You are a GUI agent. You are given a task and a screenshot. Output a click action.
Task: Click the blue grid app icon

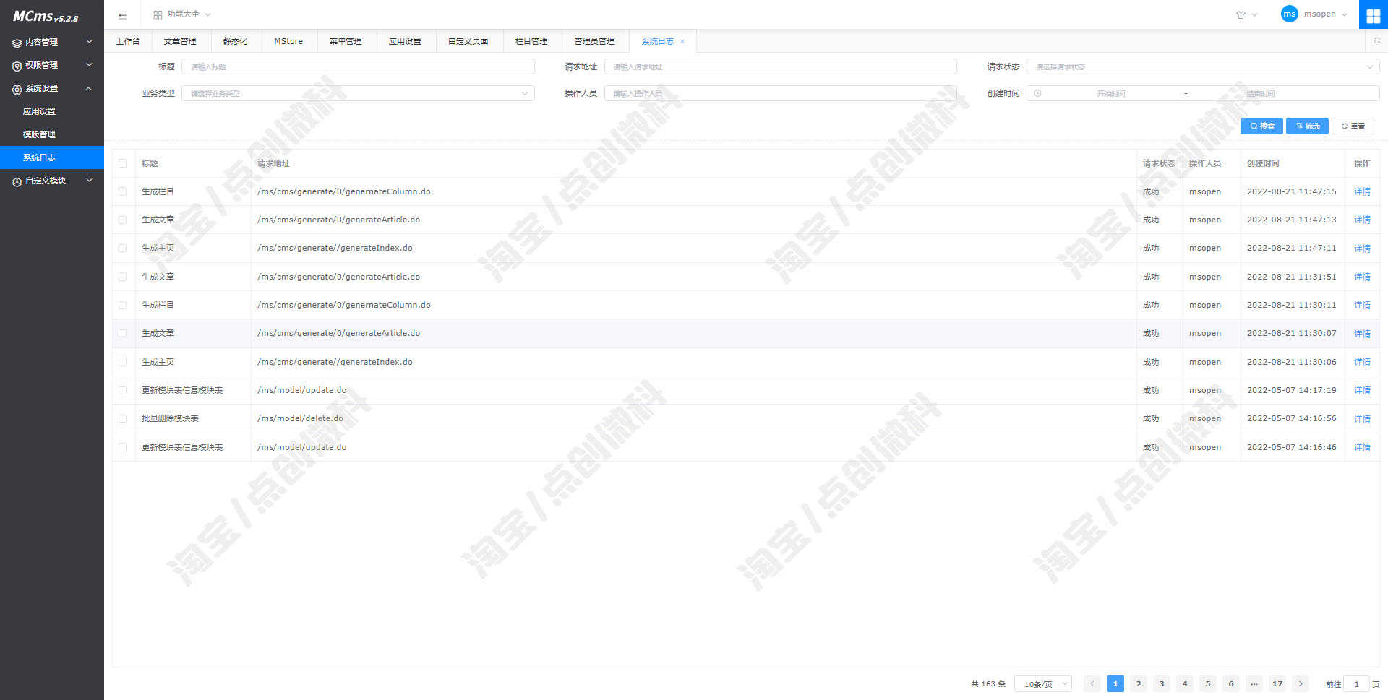(x=1374, y=14)
